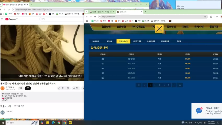Open the YouTube hamburger menu
Viewport: 222px width, 125px height.
2,19
